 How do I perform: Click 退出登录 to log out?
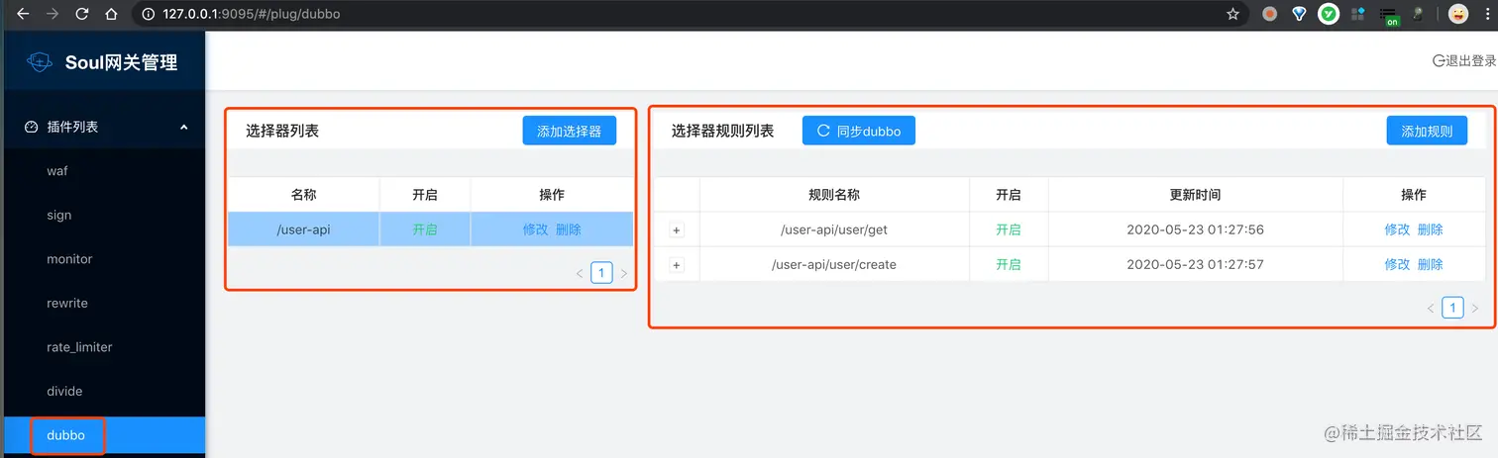(x=1464, y=60)
